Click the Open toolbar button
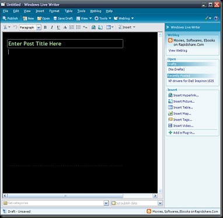 pyautogui.click(x=43, y=19)
